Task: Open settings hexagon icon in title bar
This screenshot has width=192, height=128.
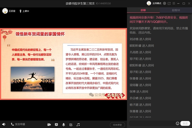Action: (x=165, y=3)
